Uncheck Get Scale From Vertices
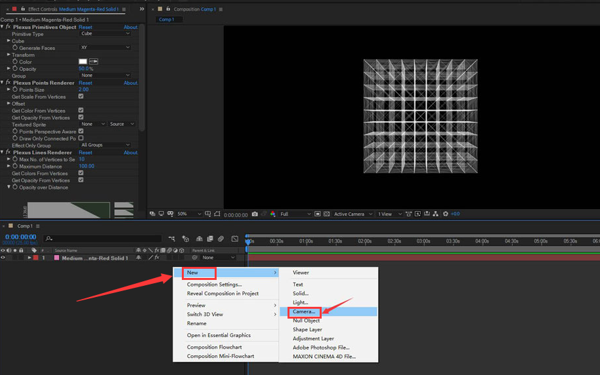The image size is (600, 375). click(81, 97)
